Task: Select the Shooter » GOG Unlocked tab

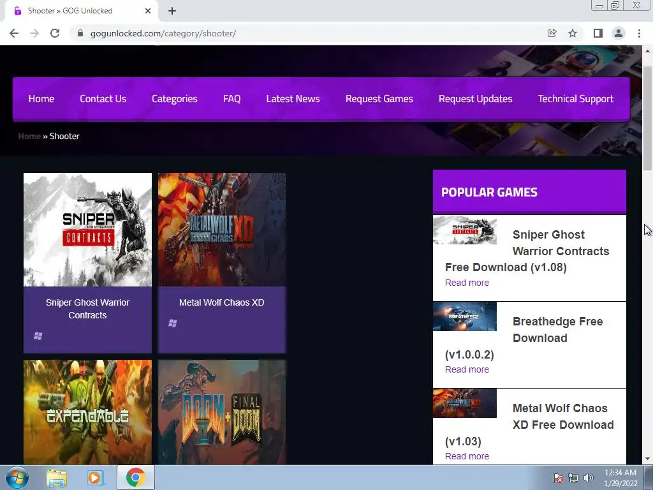Action: [x=81, y=11]
